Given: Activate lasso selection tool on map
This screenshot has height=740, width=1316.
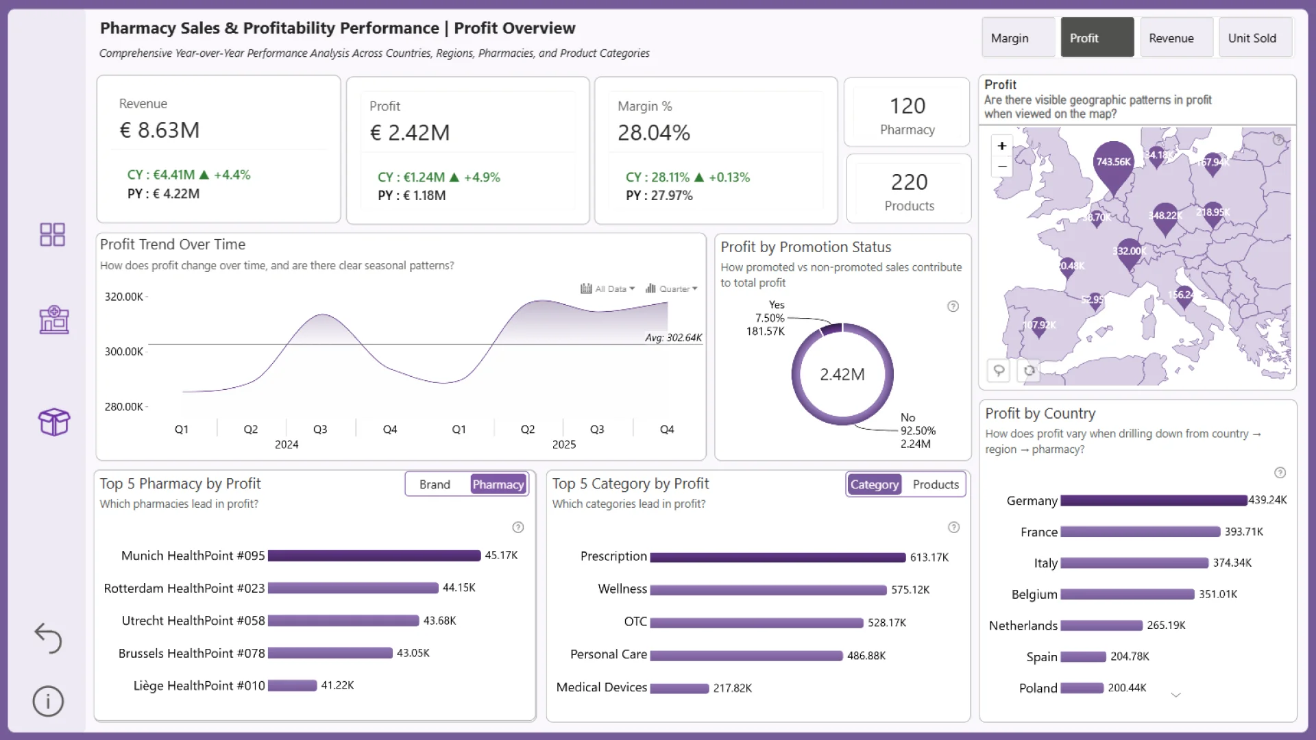Looking at the screenshot, I should 999,371.
